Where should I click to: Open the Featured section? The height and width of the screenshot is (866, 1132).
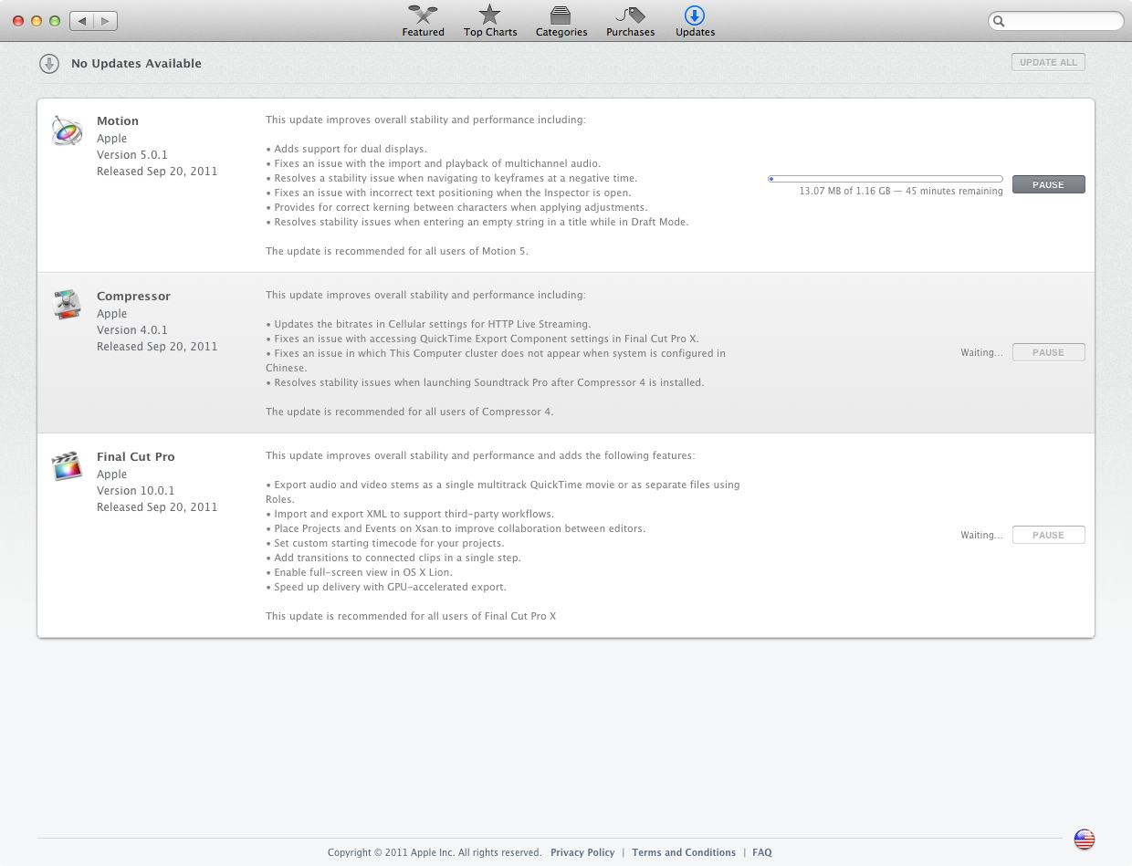(x=423, y=20)
